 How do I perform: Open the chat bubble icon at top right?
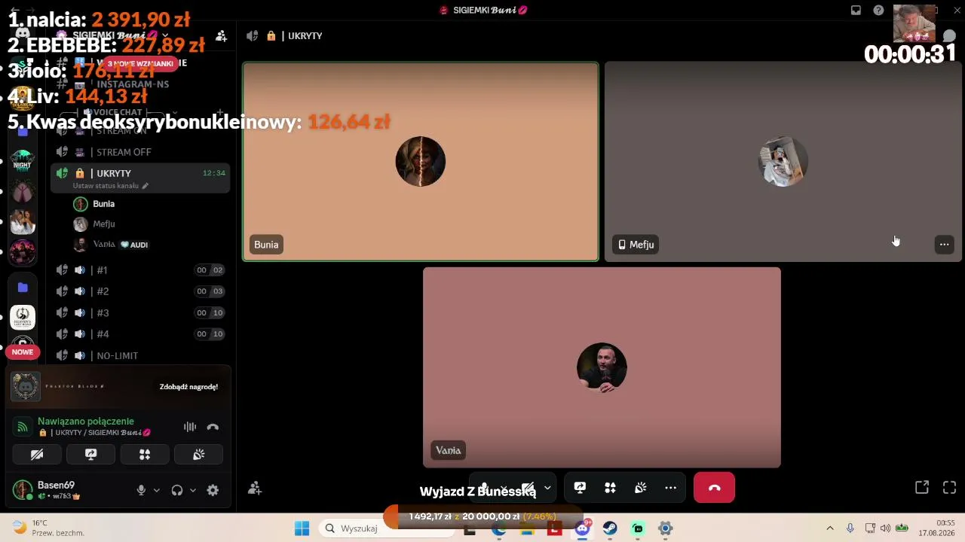coord(949,36)
